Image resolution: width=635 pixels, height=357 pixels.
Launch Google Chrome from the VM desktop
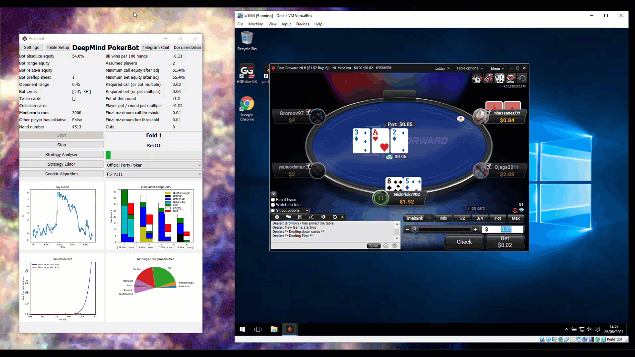(x=247, y=109)
